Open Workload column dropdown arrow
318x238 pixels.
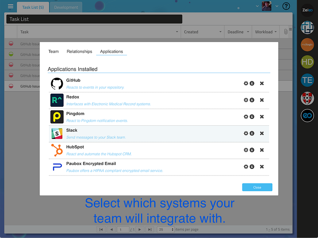[x=275, y=32]
